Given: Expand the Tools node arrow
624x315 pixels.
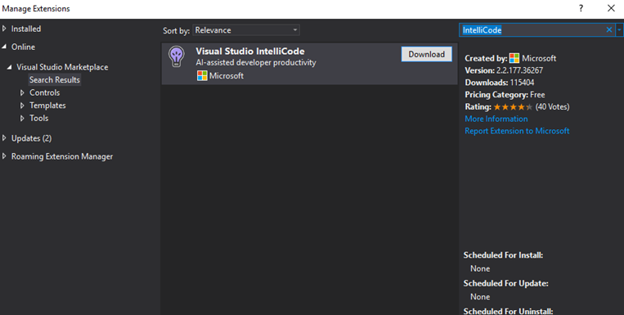Looking at the screenshot, I should tap(22, 119).
